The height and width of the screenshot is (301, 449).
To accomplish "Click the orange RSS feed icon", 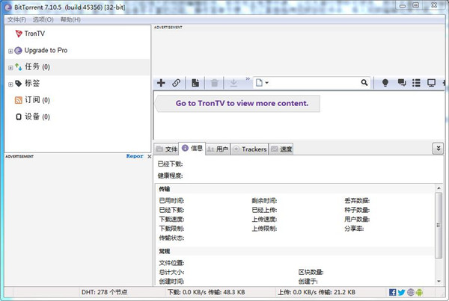I will pyautogui.click(x=18, y=100).
